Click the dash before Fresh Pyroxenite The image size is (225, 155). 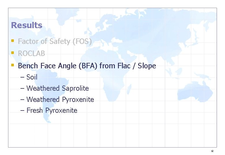click(22, 111)
